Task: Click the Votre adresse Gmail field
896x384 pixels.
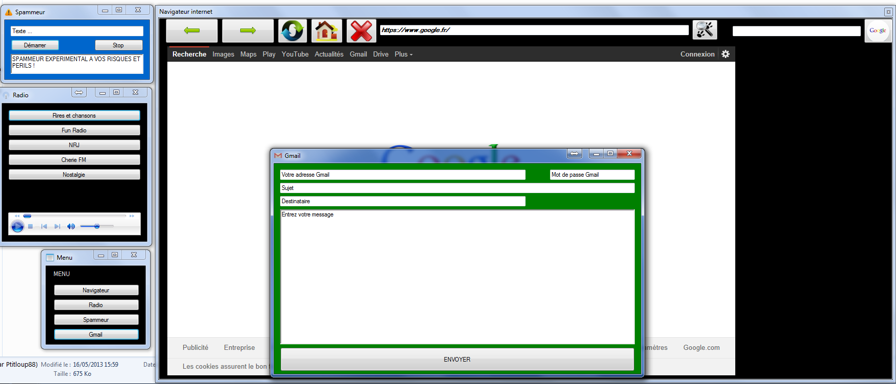Action: coord(403,175)
